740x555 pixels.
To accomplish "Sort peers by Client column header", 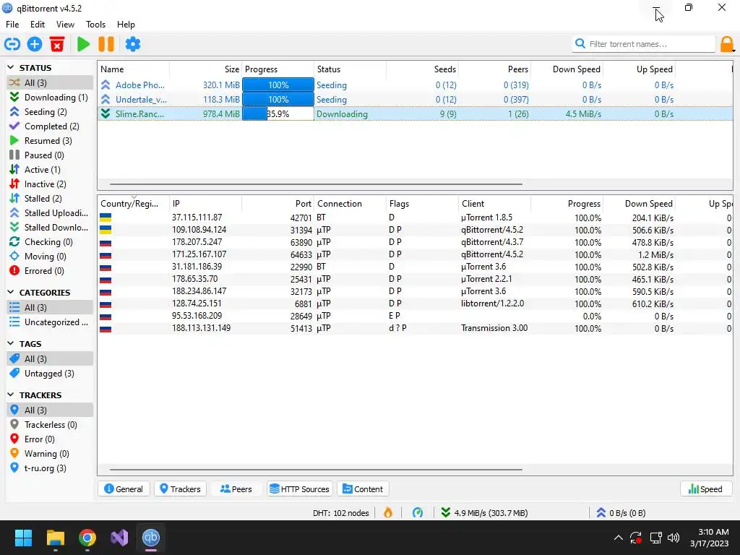I will pyautogui.click(x=494, y=204).
